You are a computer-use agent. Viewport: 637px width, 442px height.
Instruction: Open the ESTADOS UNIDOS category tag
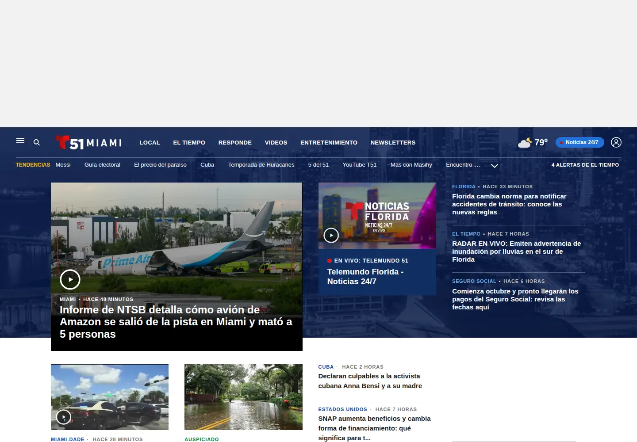(x=342, y=409)
